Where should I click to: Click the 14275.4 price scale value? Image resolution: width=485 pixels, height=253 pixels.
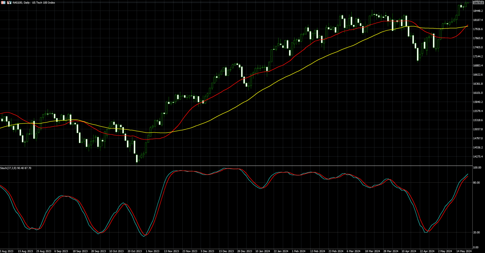pos(478,157)
